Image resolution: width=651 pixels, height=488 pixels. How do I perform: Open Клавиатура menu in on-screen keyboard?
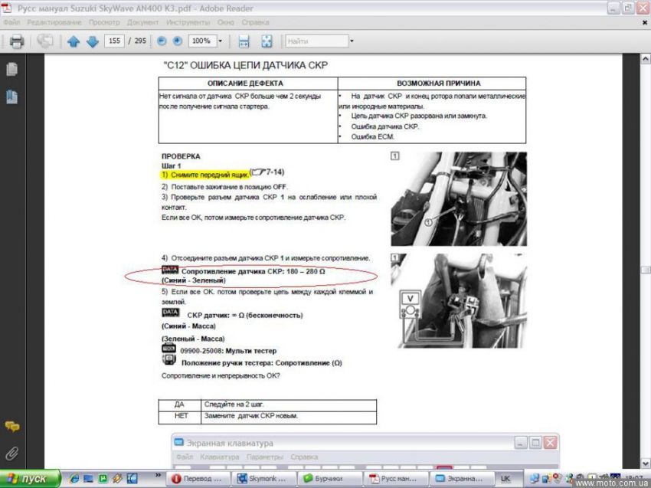coord(220,457)
